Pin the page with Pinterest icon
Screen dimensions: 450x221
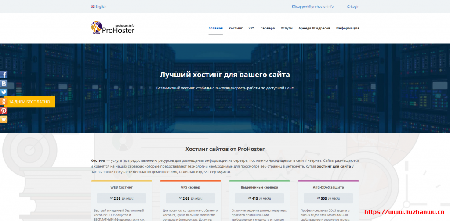point(4,110)
